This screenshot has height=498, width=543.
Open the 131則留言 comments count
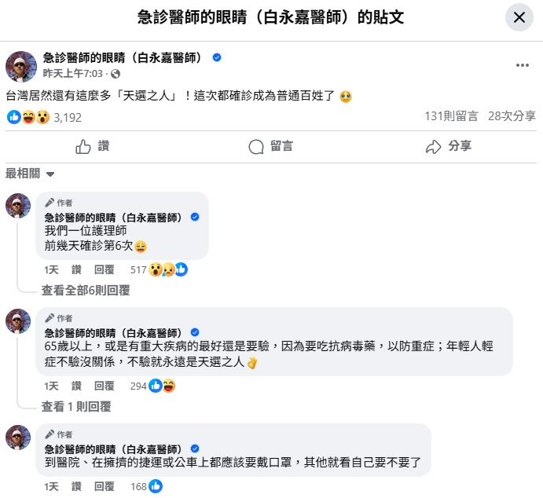(451, 116)
